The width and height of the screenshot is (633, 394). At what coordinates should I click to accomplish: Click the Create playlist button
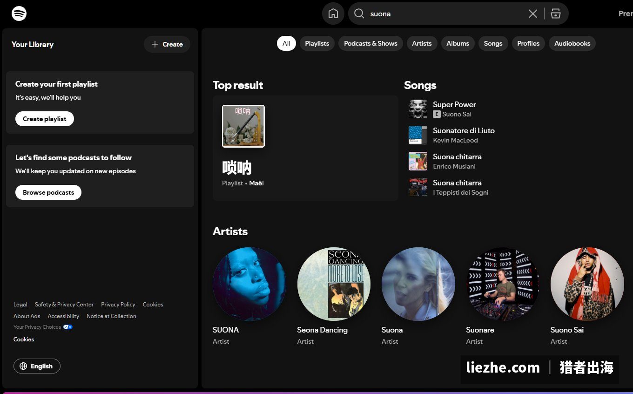click(45, 119)
